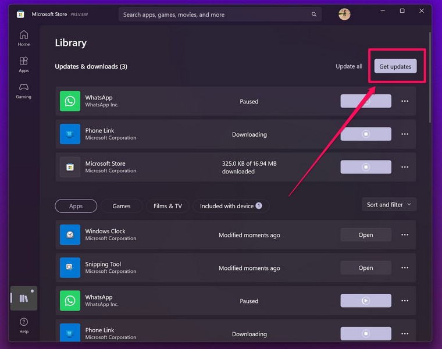This screenshot has height=349, width=442.
Task: Select the Games filter tab
Action: [x=122, y=206]
